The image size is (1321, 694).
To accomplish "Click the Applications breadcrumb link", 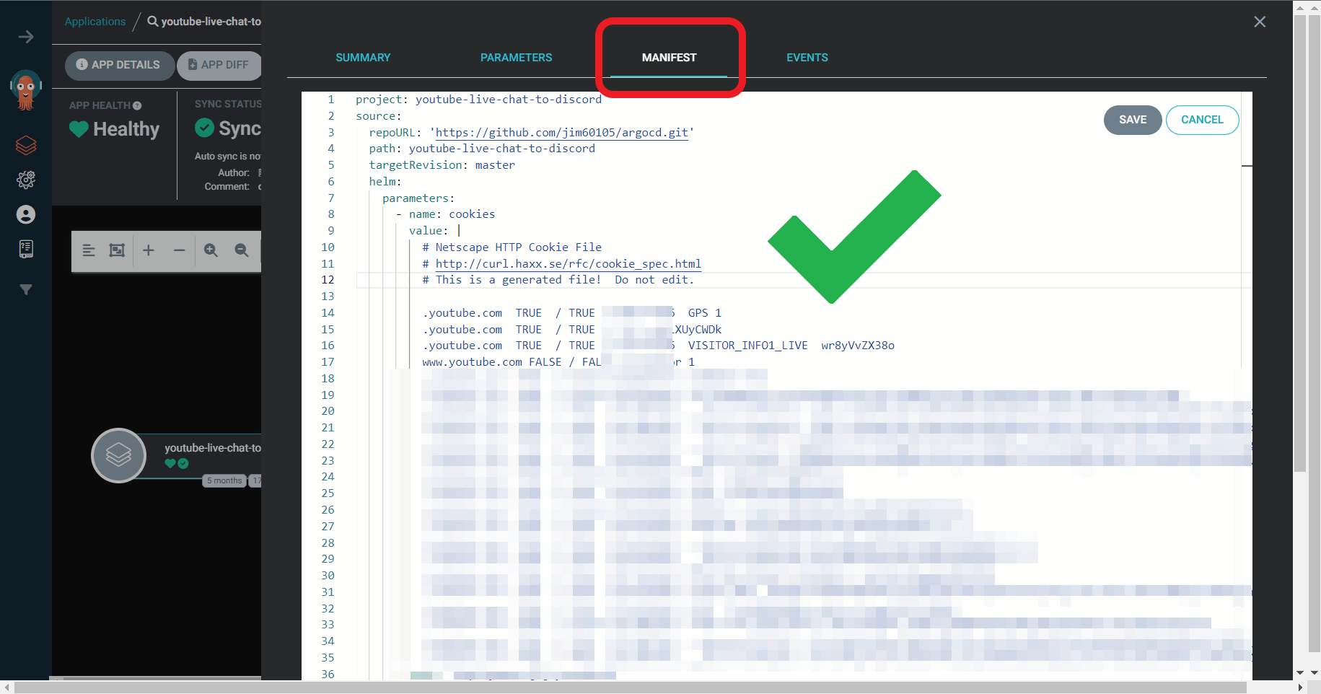I will tap(95, 22).
